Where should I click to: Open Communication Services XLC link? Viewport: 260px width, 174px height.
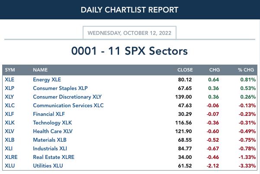point(68,106)
